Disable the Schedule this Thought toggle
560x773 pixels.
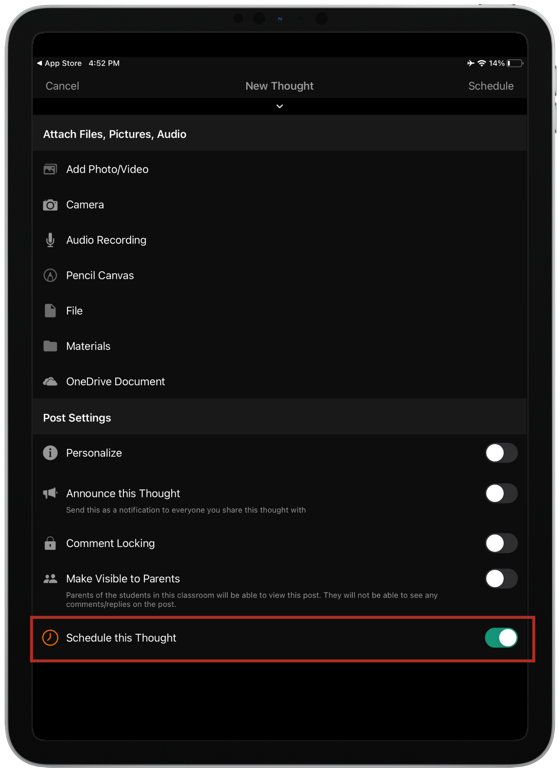click(501, 638)
